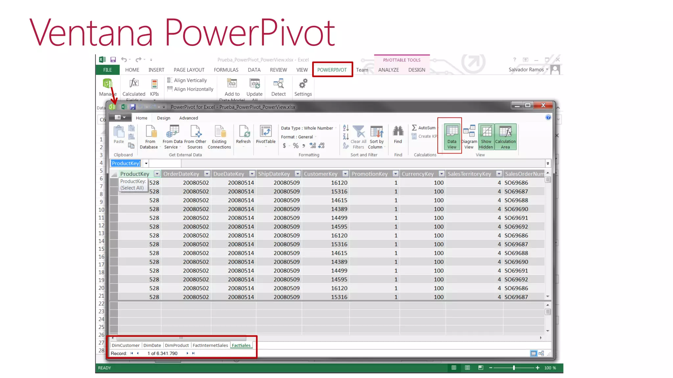
Task: Open CustomerKey column filter dropdown
Action: click(345, 174)
